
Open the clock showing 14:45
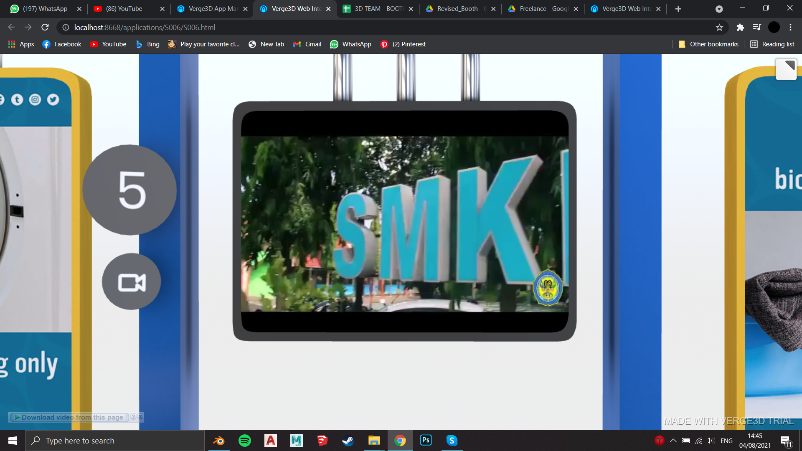pos(755,441)
